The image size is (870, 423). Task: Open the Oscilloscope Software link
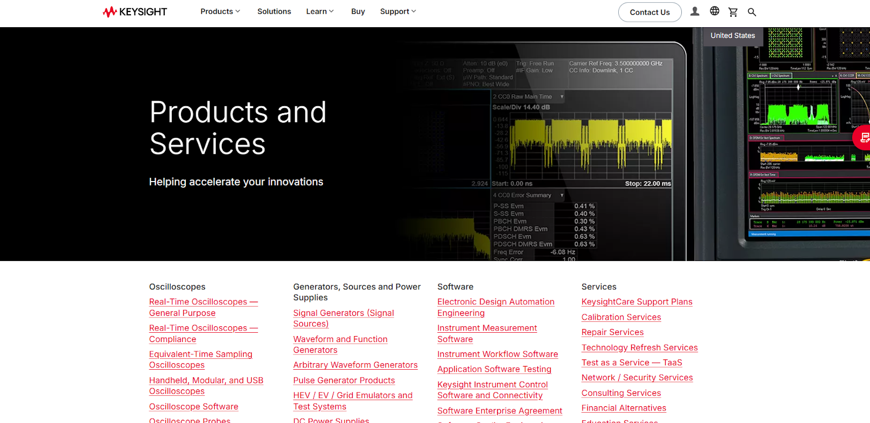pyautogui.click(x=194, y=407)
